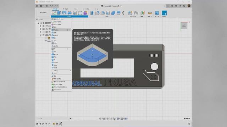The image size is (227, 127).
Task: Open the Design workspace dropdown
Action: pyautogui.click(x=43, y=13)
